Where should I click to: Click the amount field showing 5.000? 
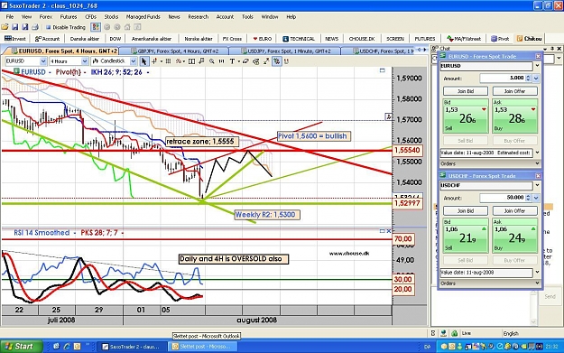(x=503, y=78)
